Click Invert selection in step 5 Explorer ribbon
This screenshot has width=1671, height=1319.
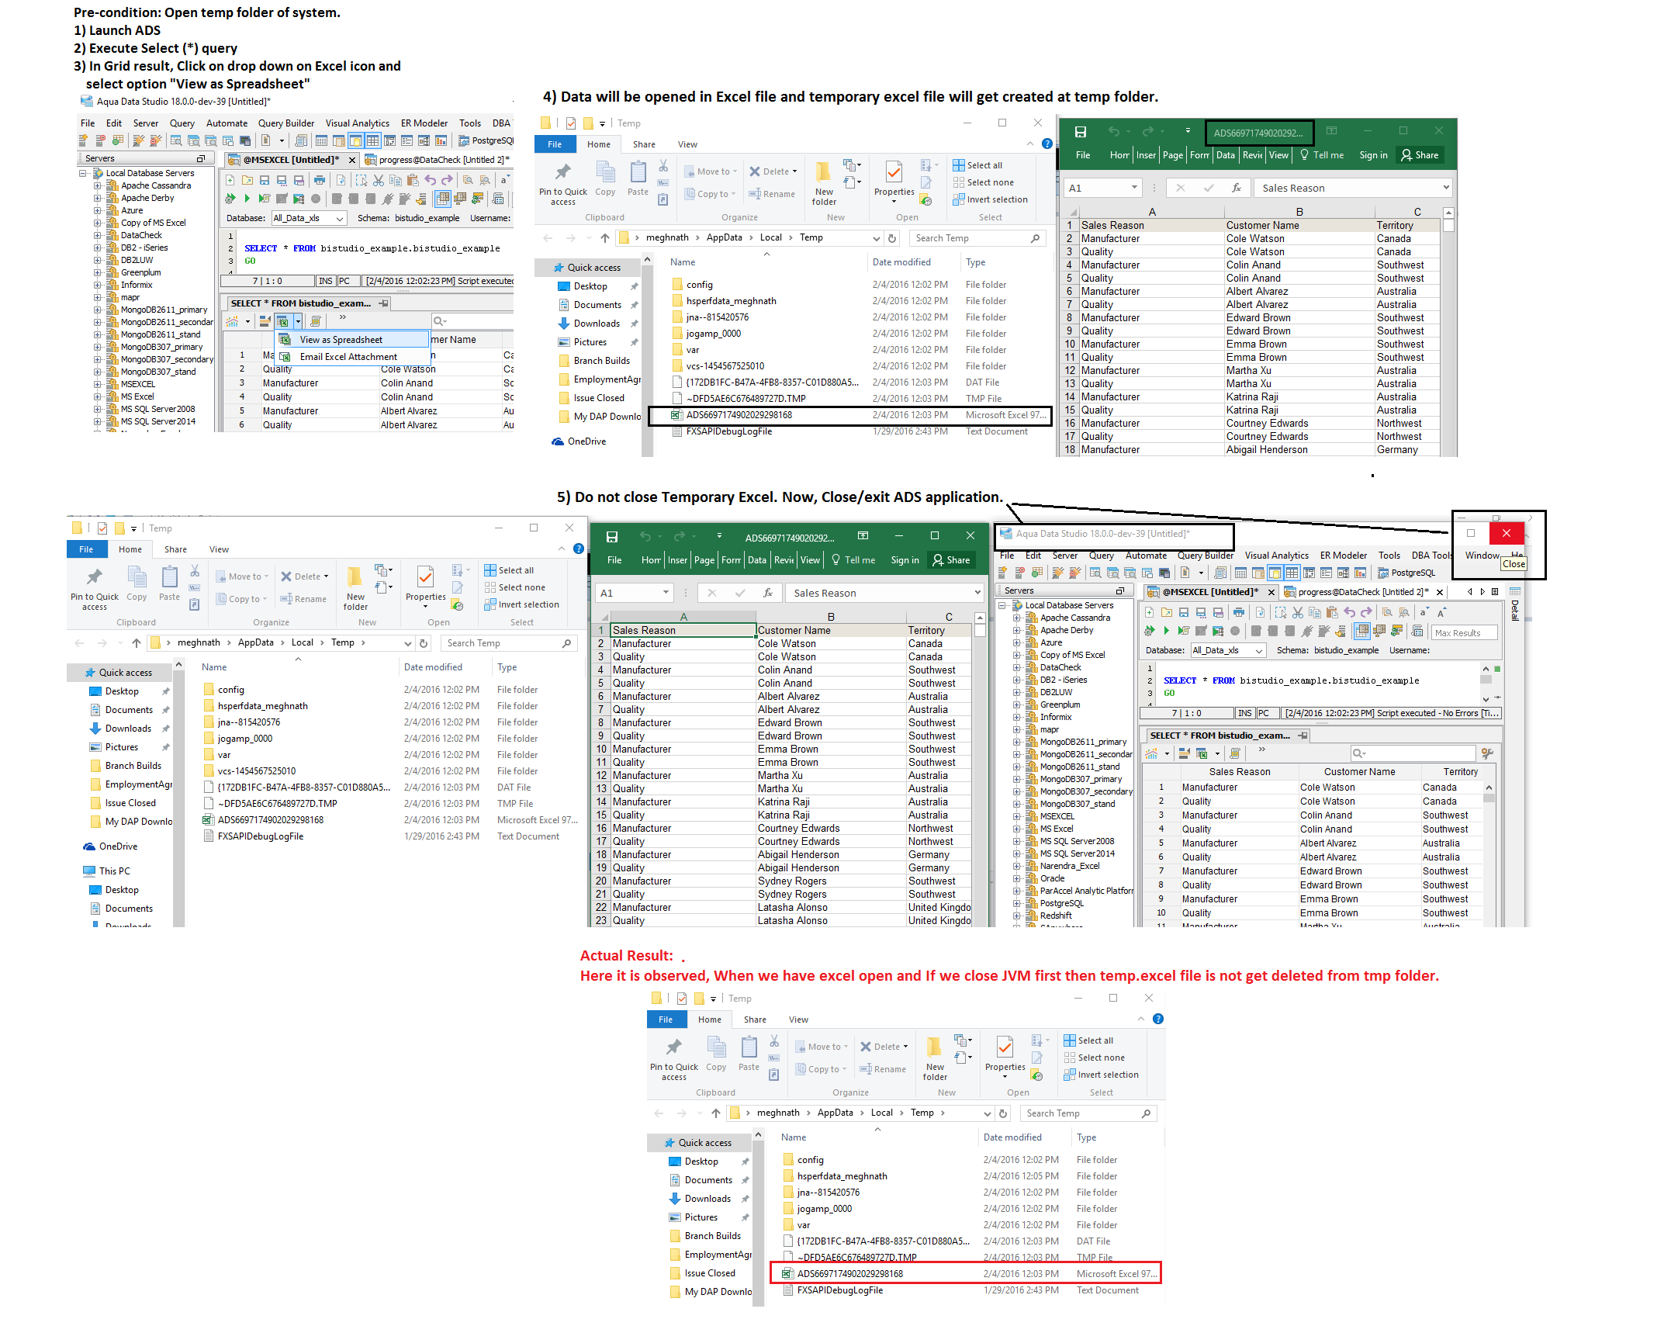(521, 604)
